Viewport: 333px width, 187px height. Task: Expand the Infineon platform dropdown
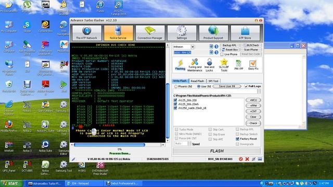(193, 47)
